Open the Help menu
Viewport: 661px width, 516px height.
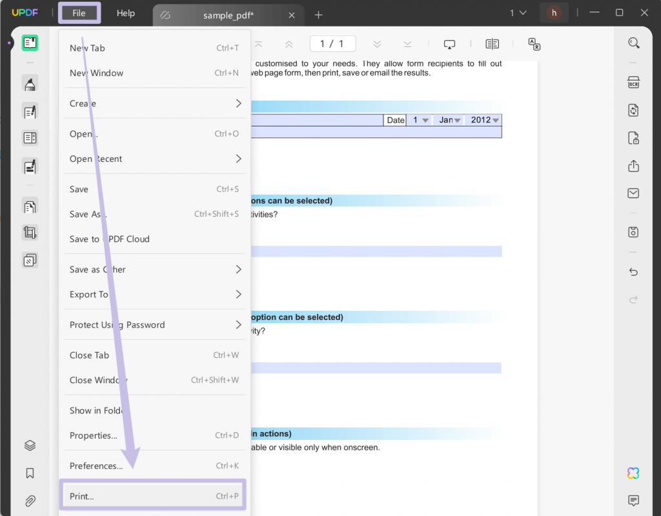126,13
